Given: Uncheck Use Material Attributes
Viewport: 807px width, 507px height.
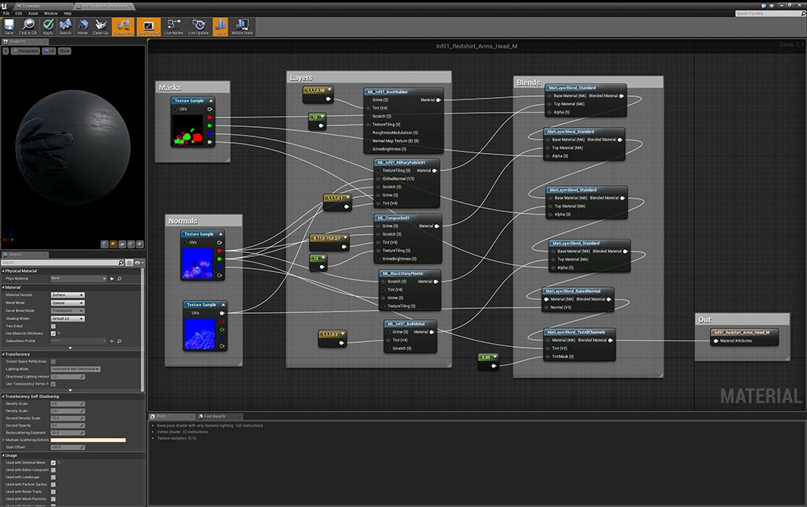Looking at the screenshot, I should coord(53,333).
